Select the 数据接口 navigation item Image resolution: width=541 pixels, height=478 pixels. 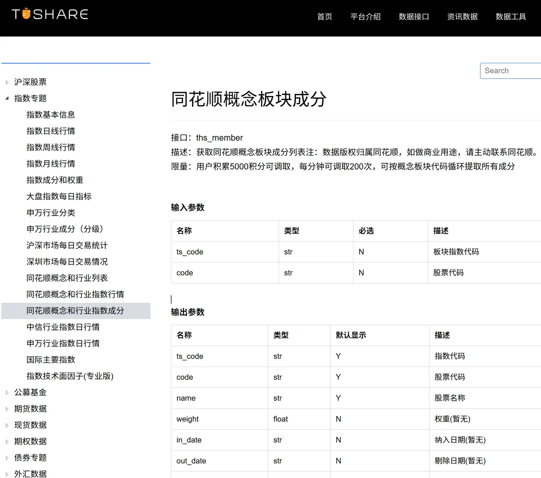click(x=414, y=16)
